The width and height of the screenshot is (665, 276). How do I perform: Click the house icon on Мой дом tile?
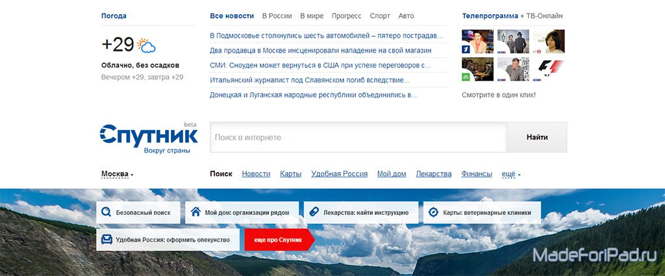(x=195, y=212)
